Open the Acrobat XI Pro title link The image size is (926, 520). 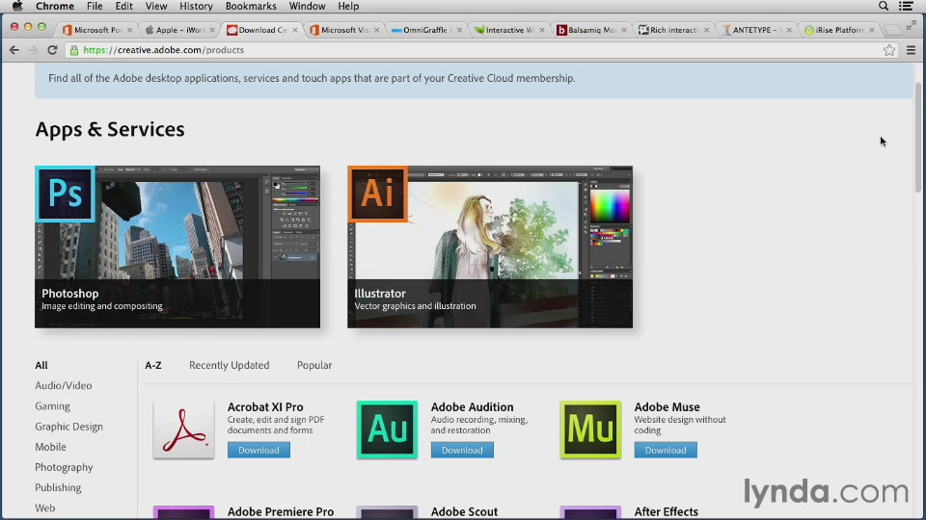pos(265,406)
